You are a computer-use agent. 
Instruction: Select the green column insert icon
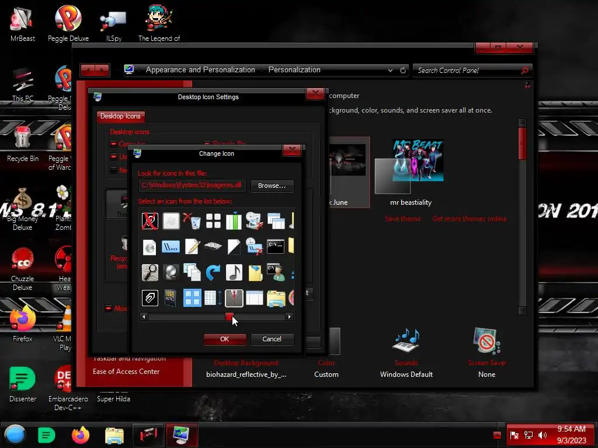click(234, 221)
